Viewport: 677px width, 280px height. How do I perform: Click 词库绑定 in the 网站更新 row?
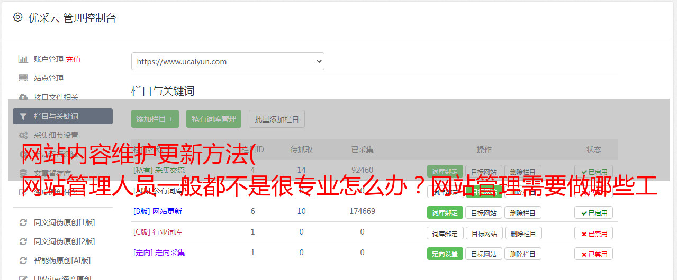[x=445, y=212]
